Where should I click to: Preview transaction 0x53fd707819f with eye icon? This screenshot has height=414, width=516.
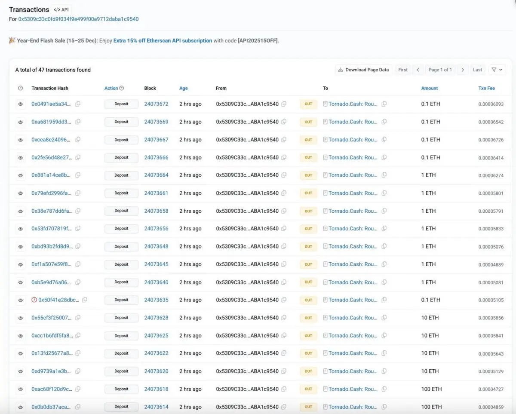[20, 229]
